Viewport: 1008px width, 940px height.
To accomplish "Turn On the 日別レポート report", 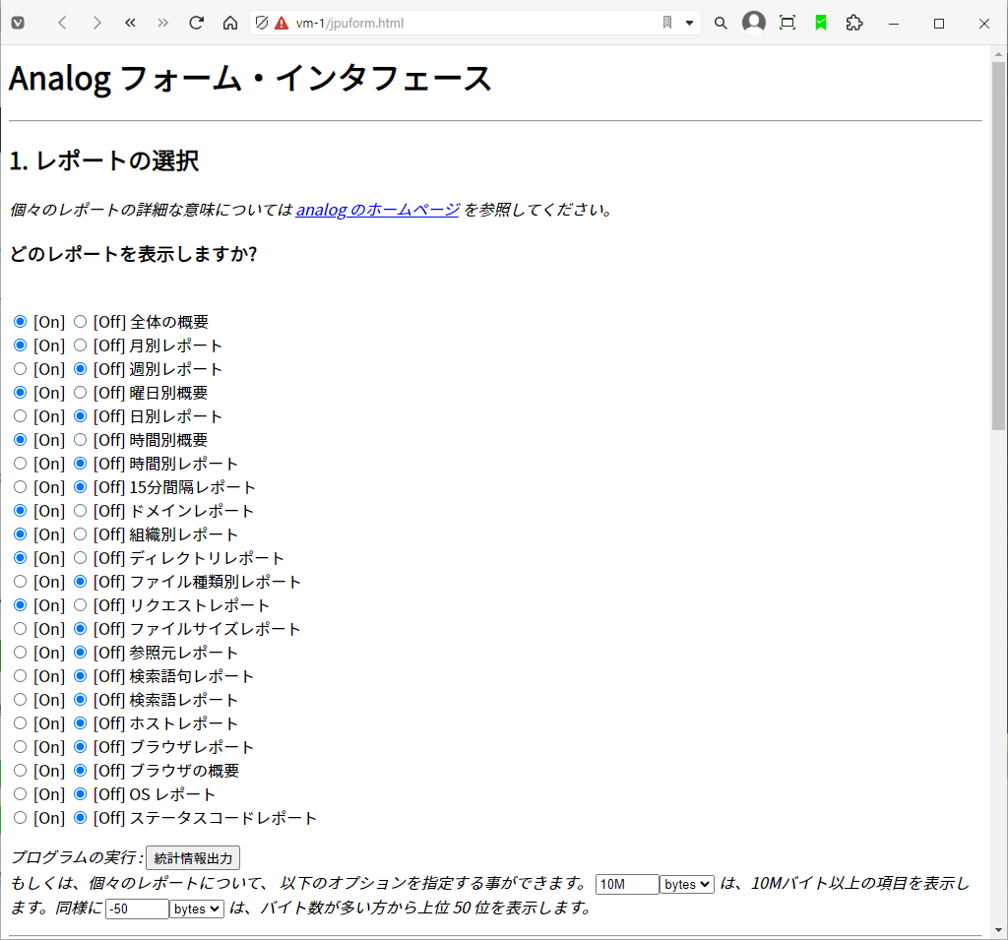I will pos(20,416).
